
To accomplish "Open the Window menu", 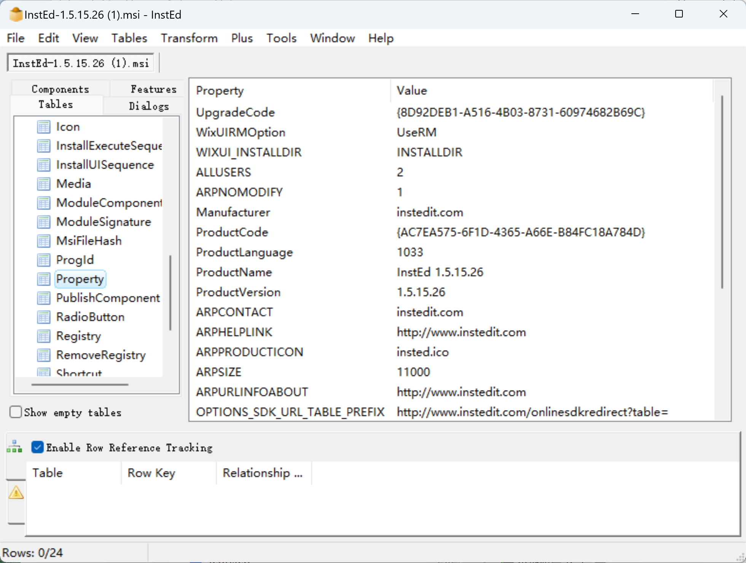I will pos(332,38).
